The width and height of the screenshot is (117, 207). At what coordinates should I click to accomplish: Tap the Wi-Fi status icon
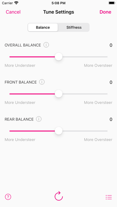click(16, 3)
